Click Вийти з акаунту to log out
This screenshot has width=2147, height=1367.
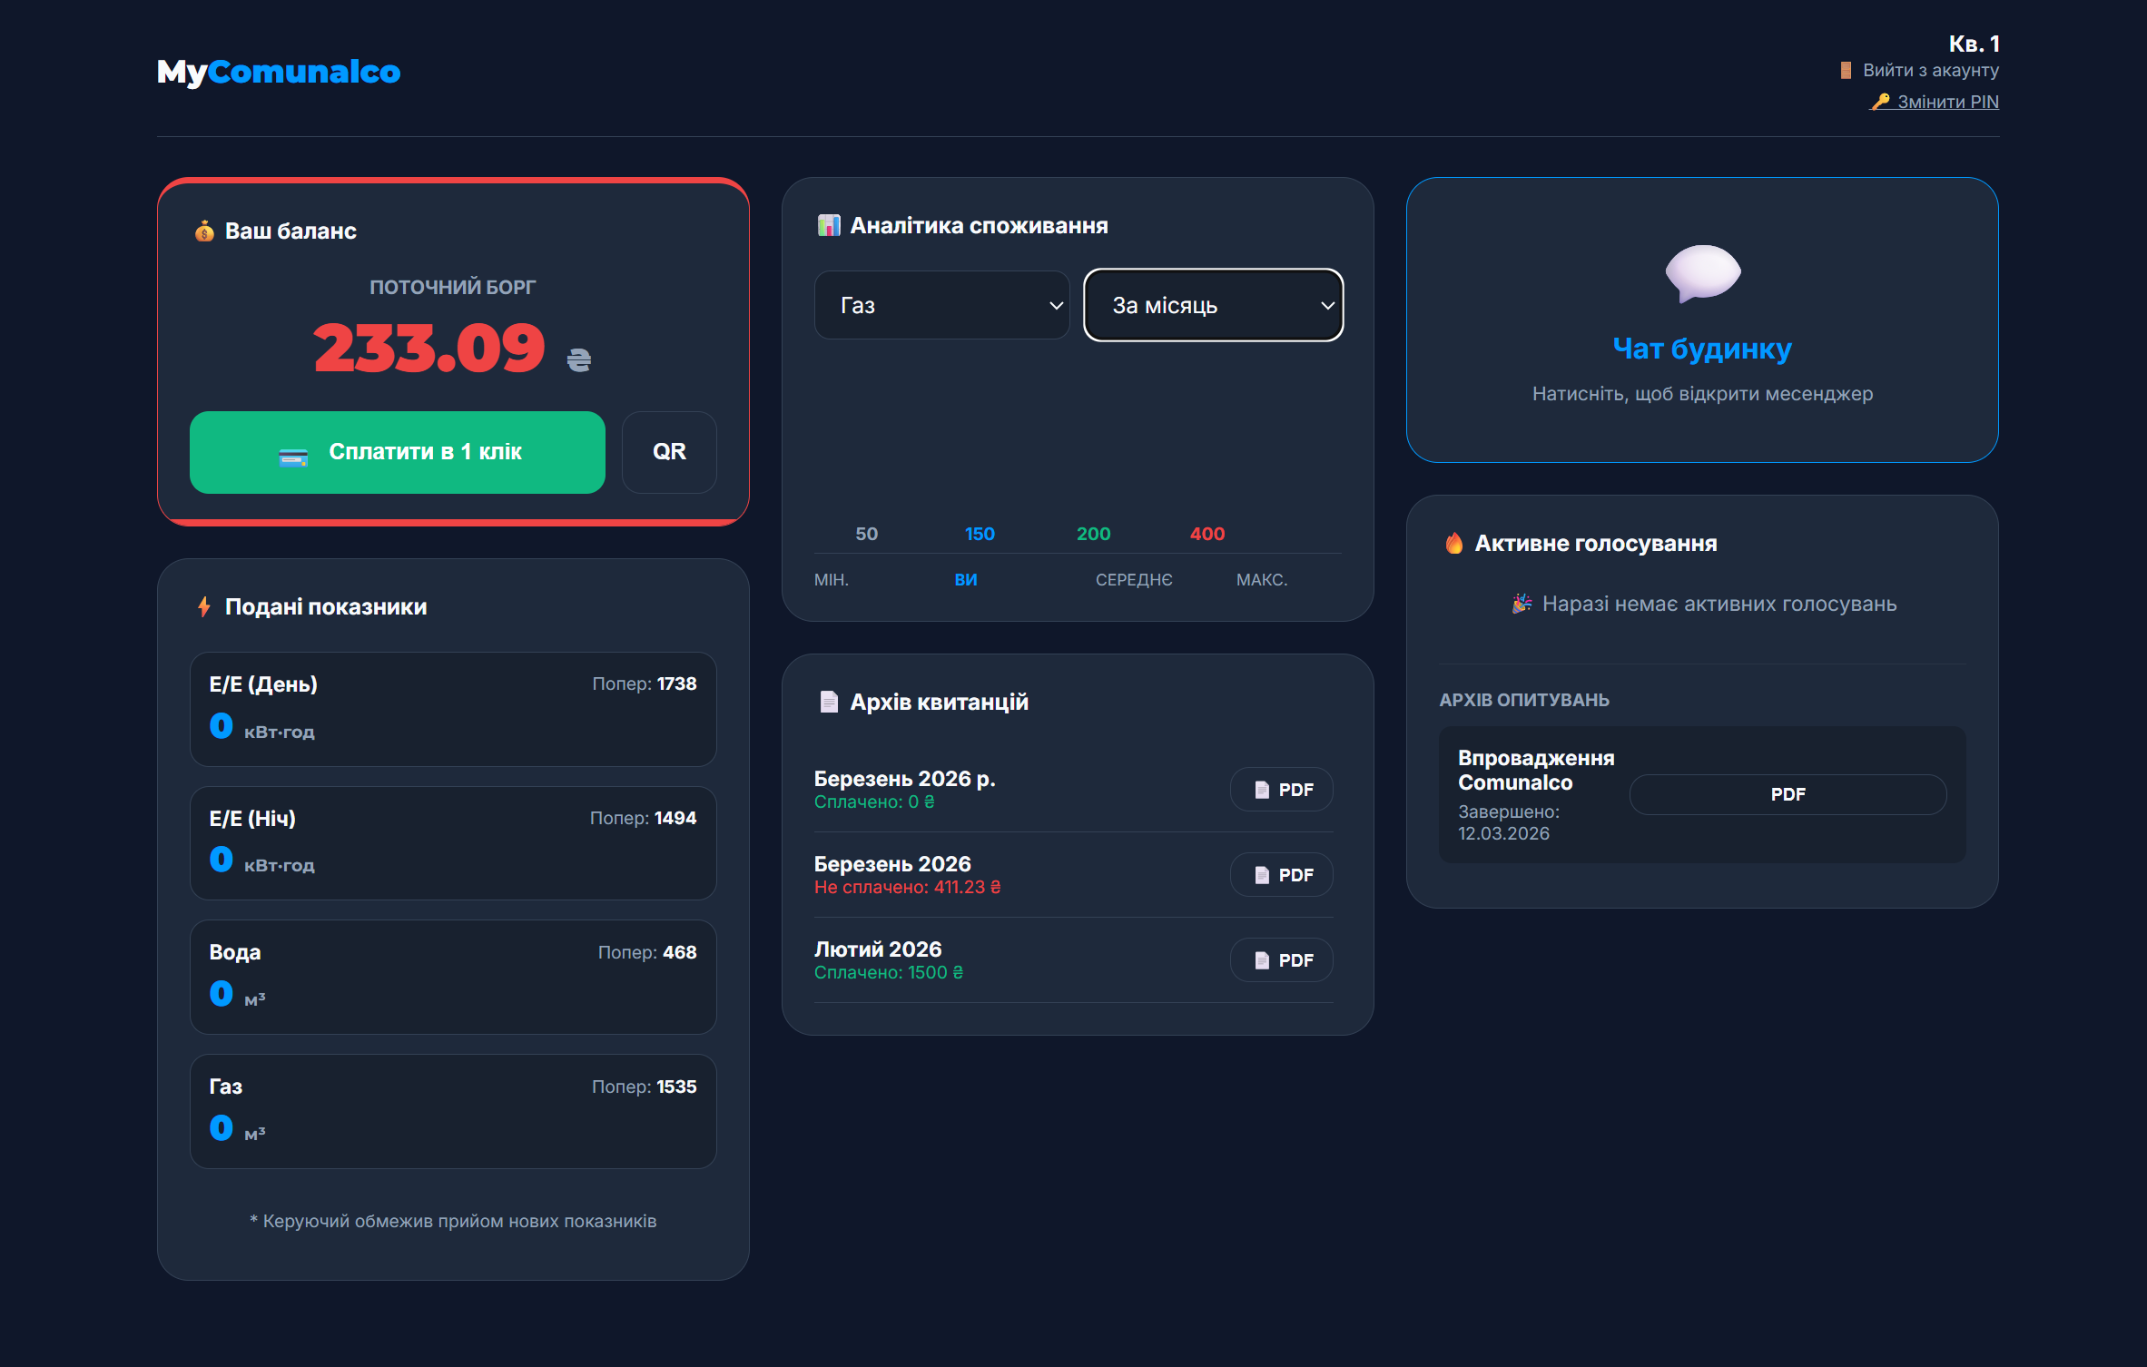click(x=1930, y=71)
